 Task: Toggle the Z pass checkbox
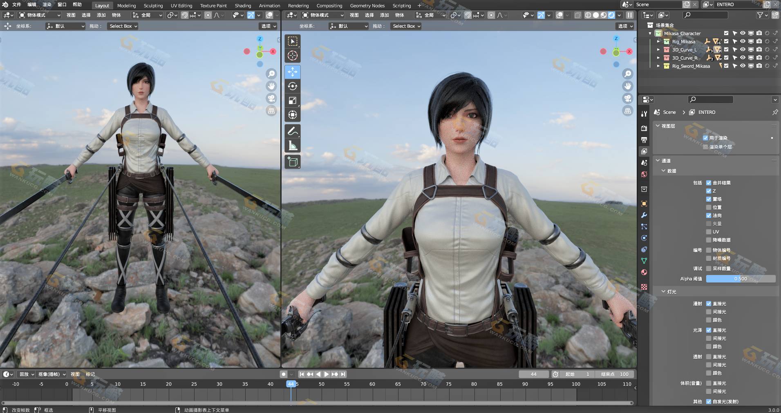coord(709,191)
